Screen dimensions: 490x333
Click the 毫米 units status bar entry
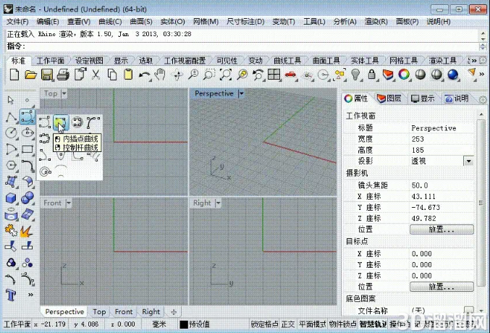tap(159, 324)
